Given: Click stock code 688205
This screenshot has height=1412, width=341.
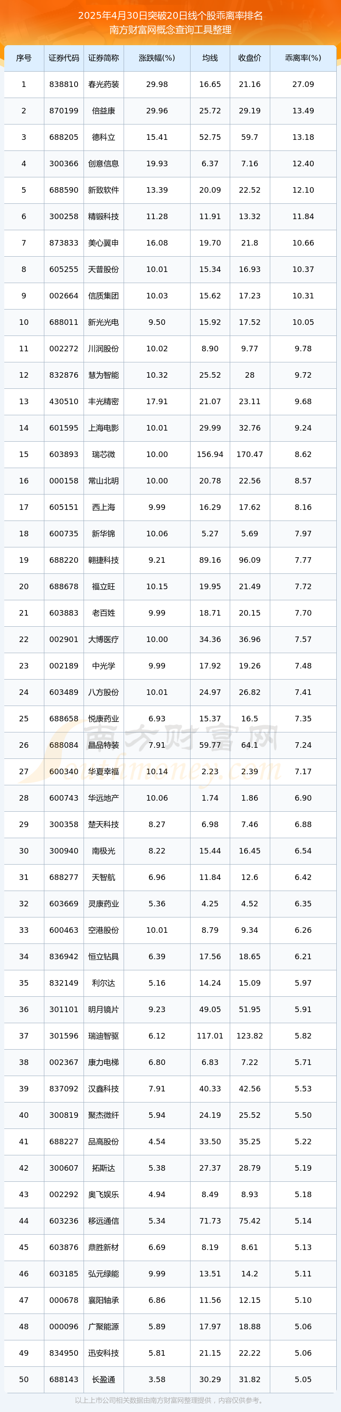Looking at the screenshot, I should click(x=64, y=137).
